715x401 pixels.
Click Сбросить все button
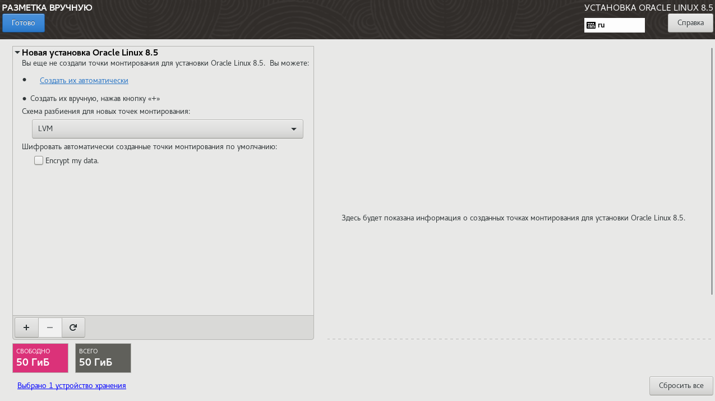coord(681,386)
